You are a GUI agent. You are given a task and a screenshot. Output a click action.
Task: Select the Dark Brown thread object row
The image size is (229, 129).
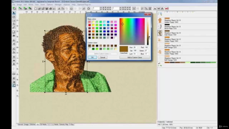(x=187, y=33)
